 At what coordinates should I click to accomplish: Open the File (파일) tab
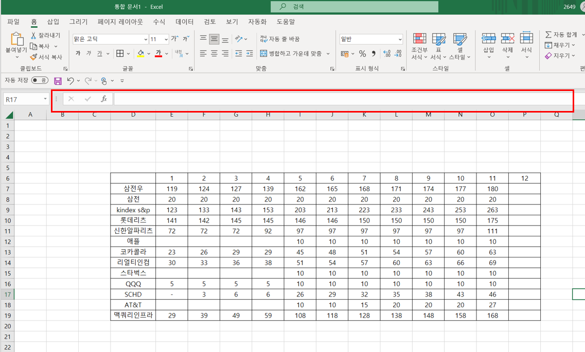[x=13, y=22]
